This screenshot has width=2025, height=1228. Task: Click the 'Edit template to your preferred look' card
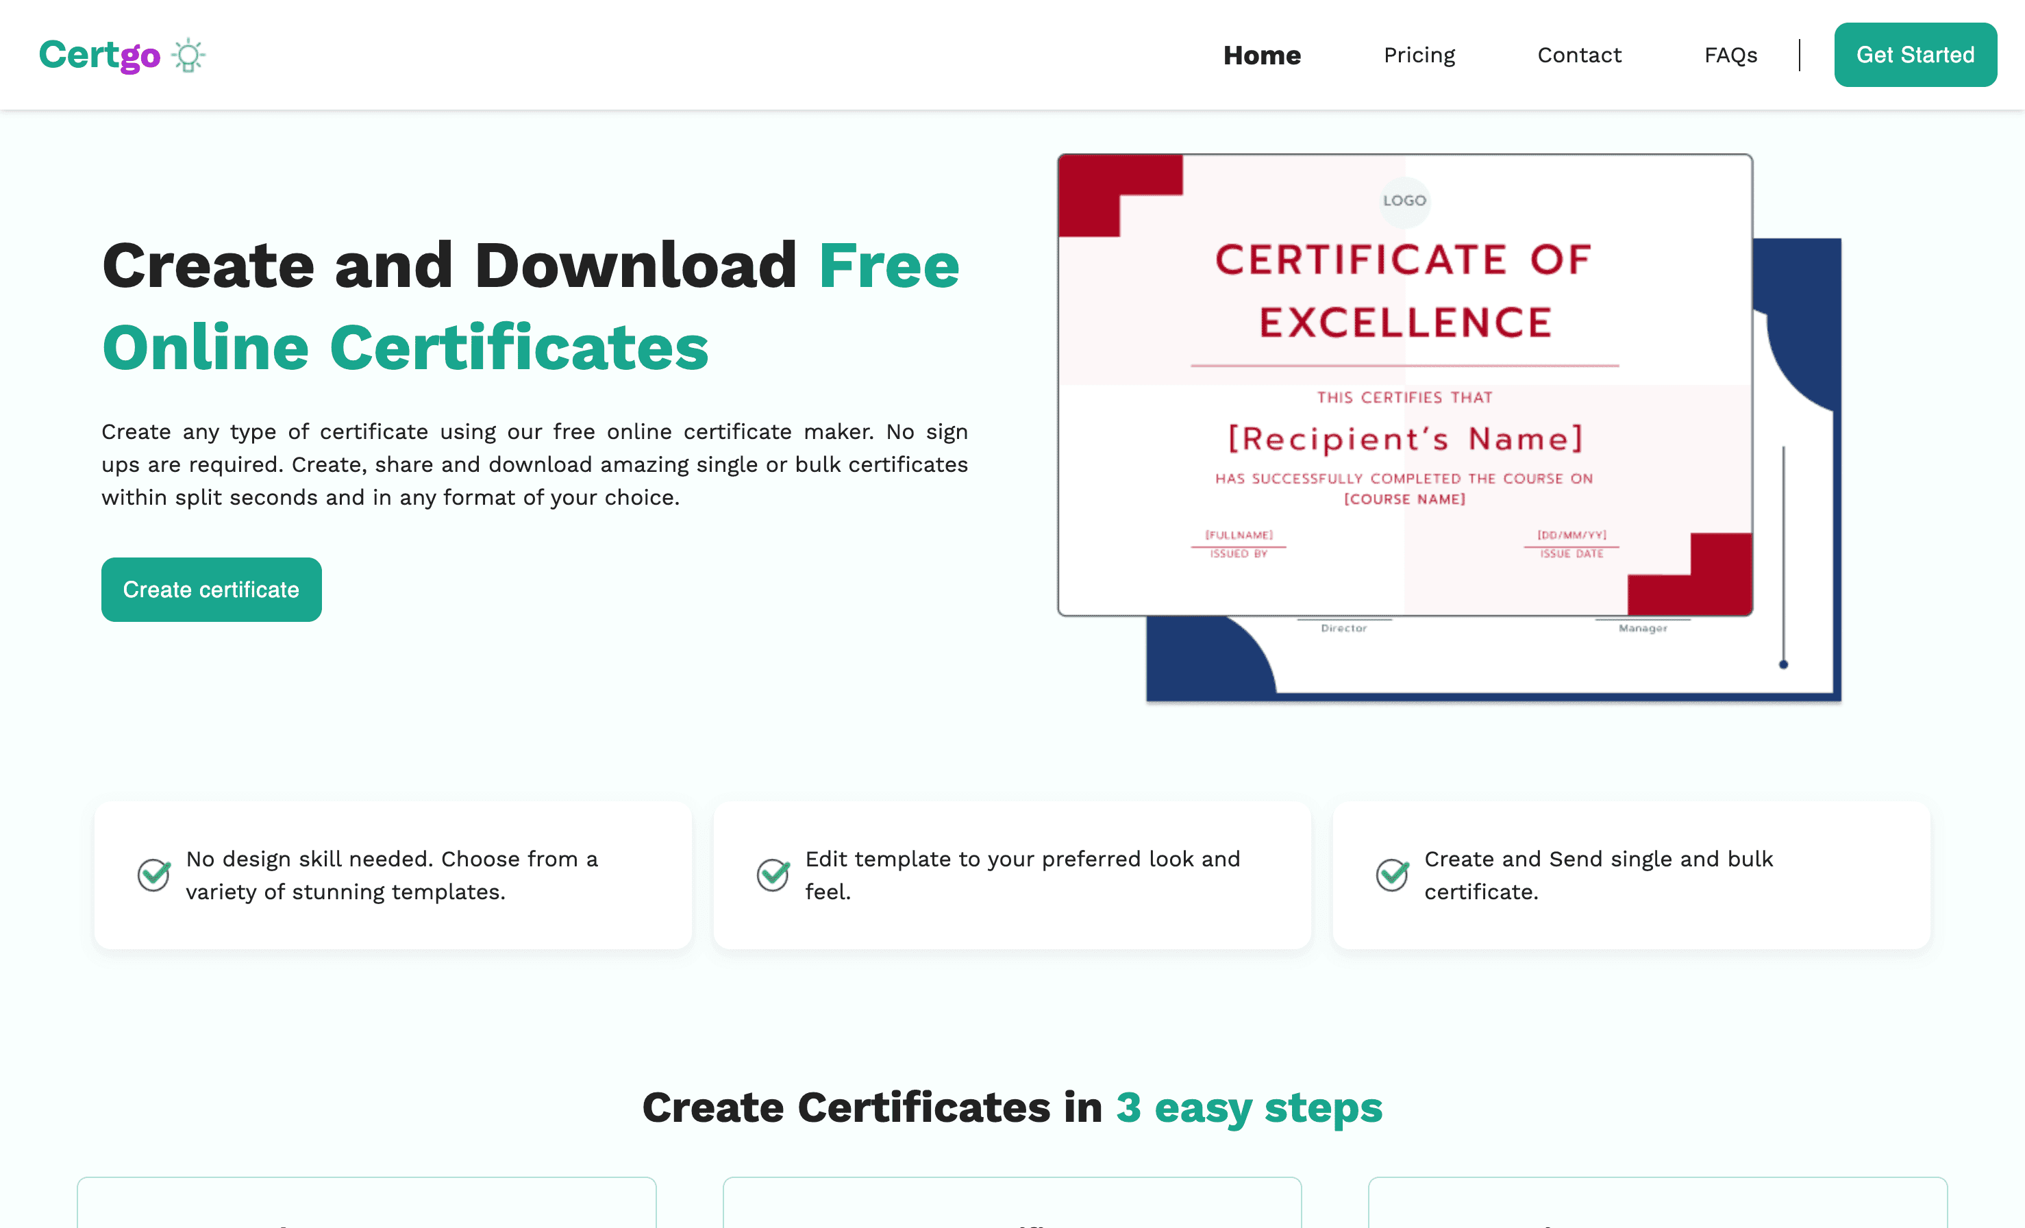(x=1012, y=875)
